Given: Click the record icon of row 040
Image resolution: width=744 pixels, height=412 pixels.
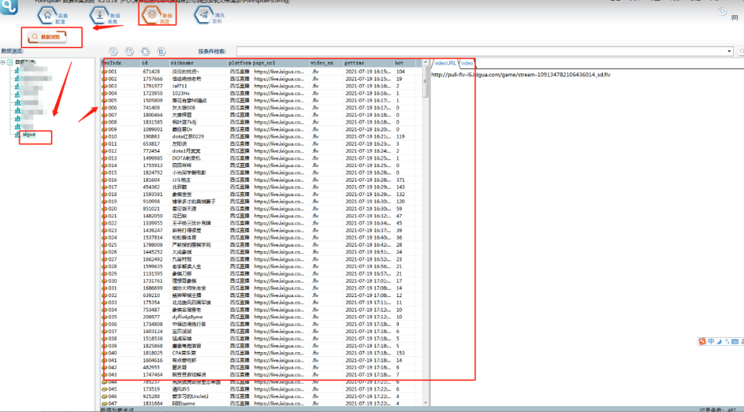Looking at the screenshot, I should click(x=105, y=354).
